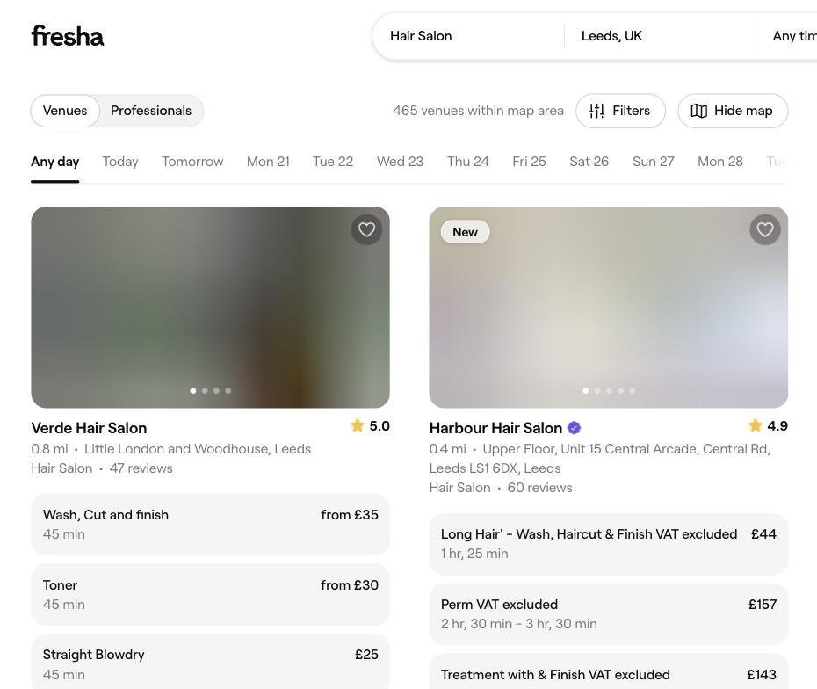
Task: Favorite Verde Hair Salon with heart icon
Action: pos(367,229)
